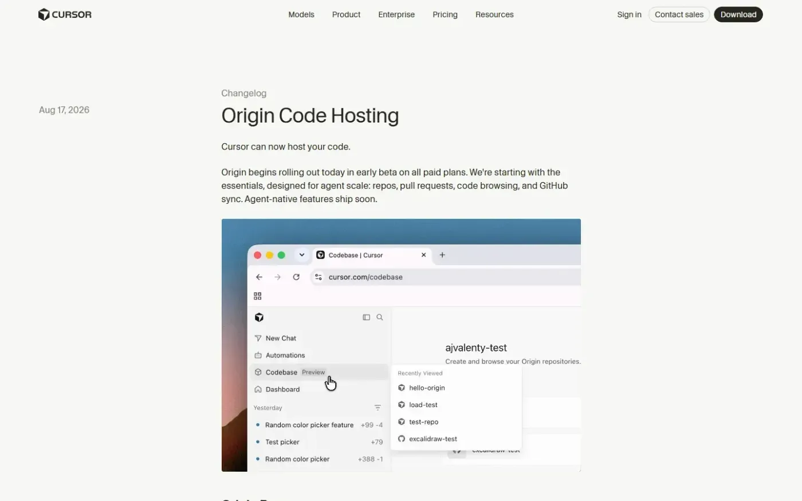This screenshot has width=802, height=501.
Task: Toggle the sidebar panel icon
Action: 367,317
